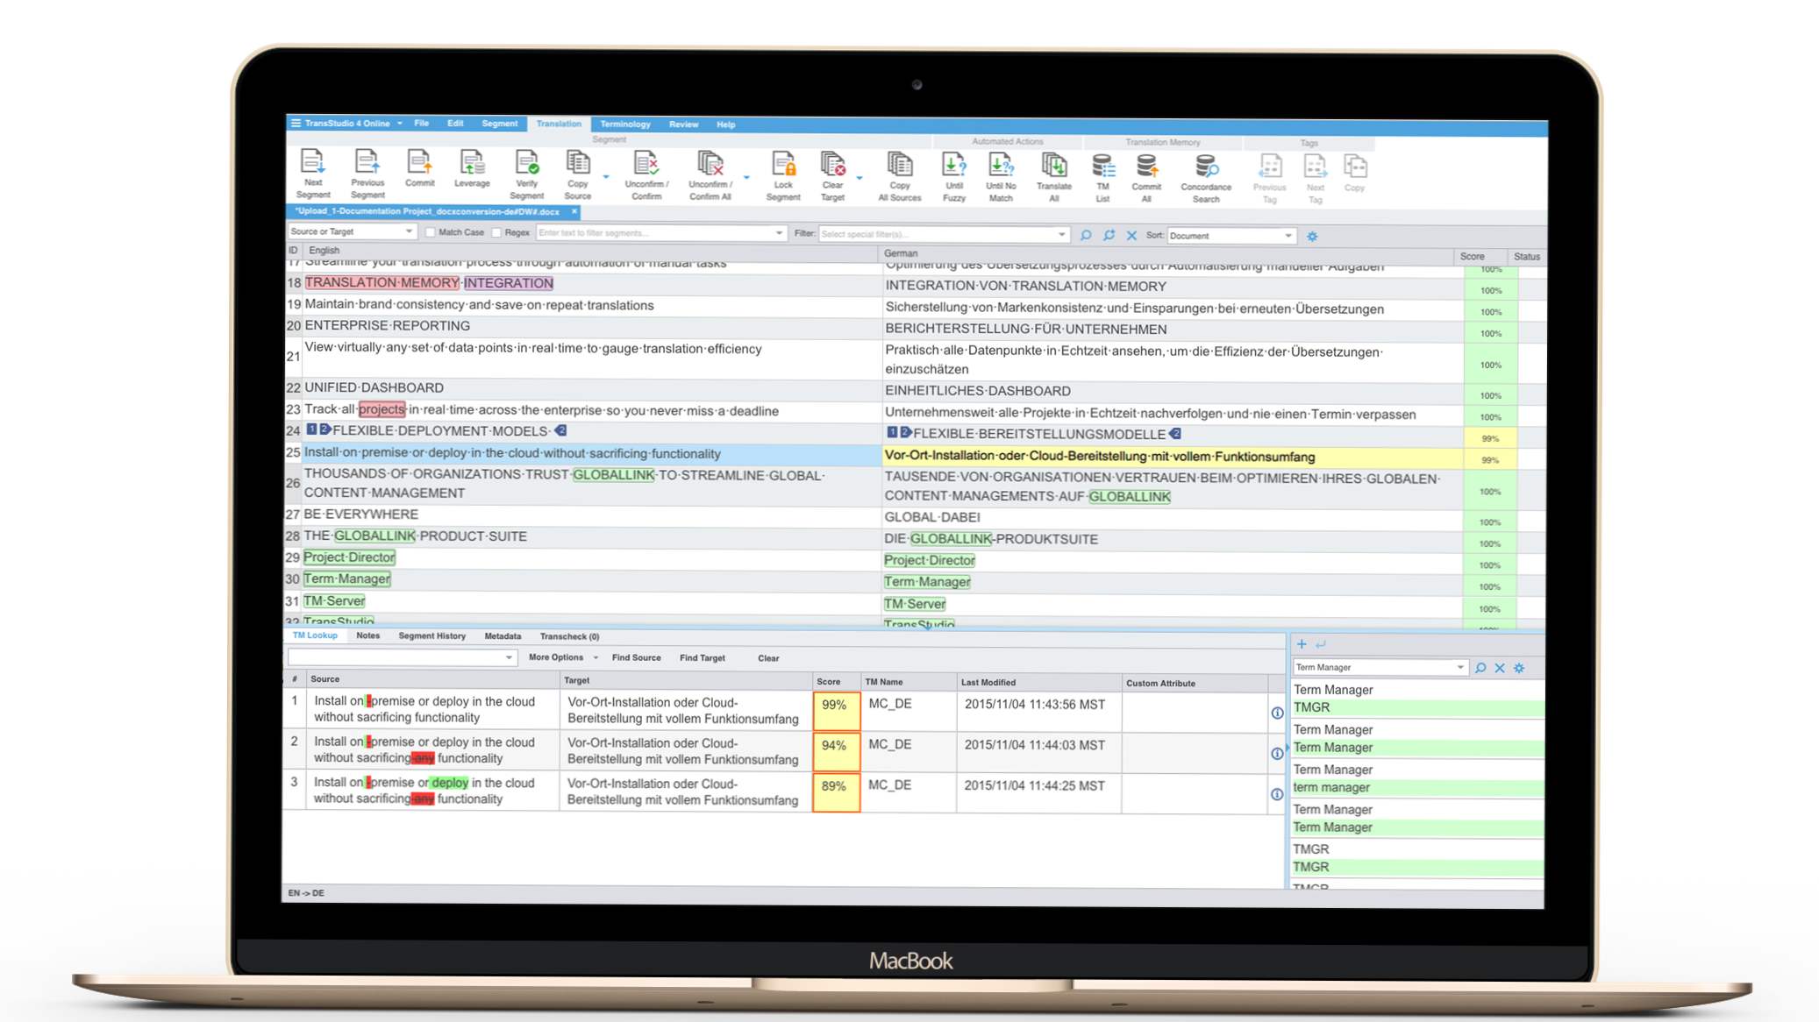Open the Source or Target dropdown
Image resolution: width=1819 pixels, height=1022 pixels.
[x=351, y=231]
